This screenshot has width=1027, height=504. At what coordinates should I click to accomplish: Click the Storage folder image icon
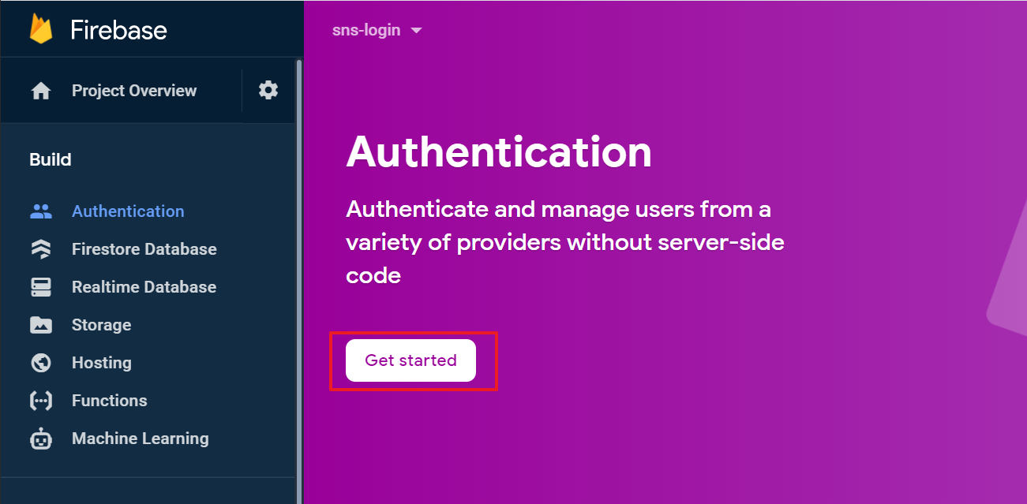(41, 325)
